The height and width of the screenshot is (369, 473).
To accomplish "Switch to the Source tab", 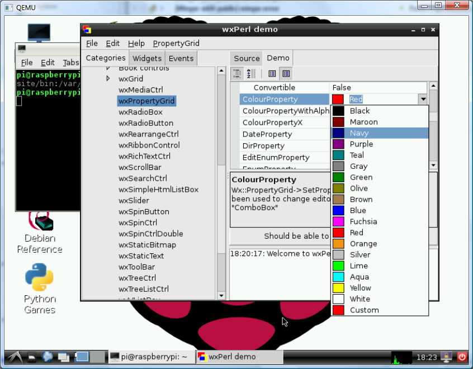I will pos(247,58).
